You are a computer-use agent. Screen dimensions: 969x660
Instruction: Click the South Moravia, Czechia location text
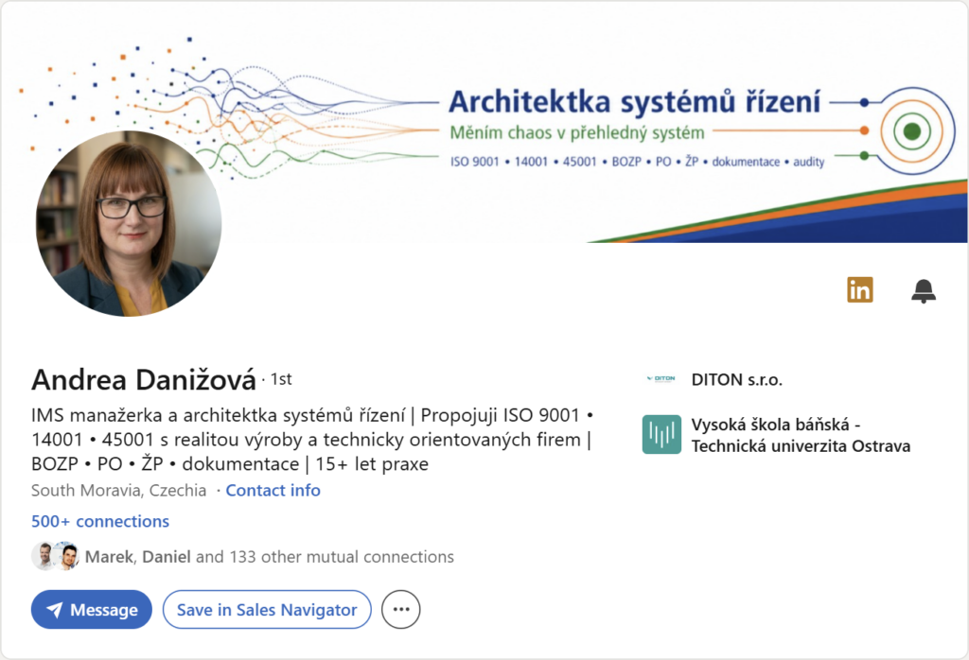118,490
